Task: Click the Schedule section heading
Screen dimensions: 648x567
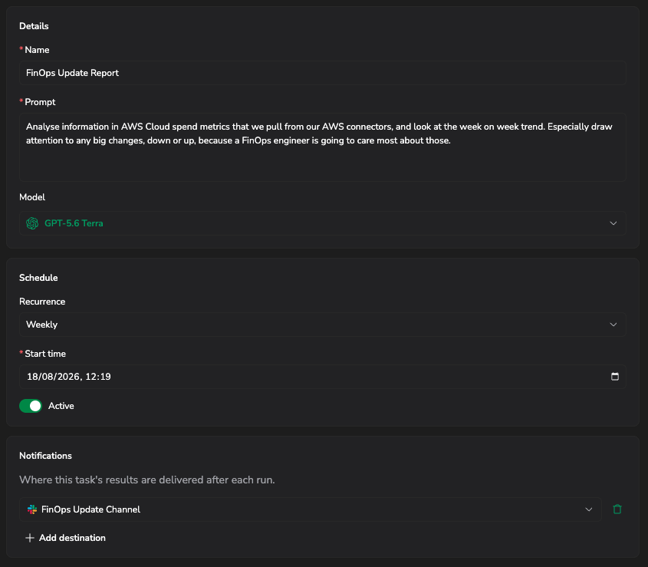Action: 38,278
